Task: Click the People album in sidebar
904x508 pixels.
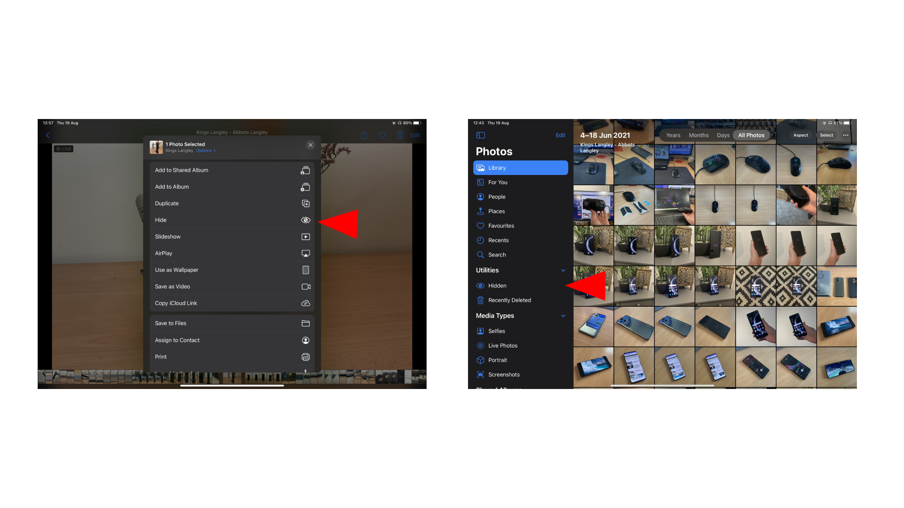Action: [x=496, y=197]
